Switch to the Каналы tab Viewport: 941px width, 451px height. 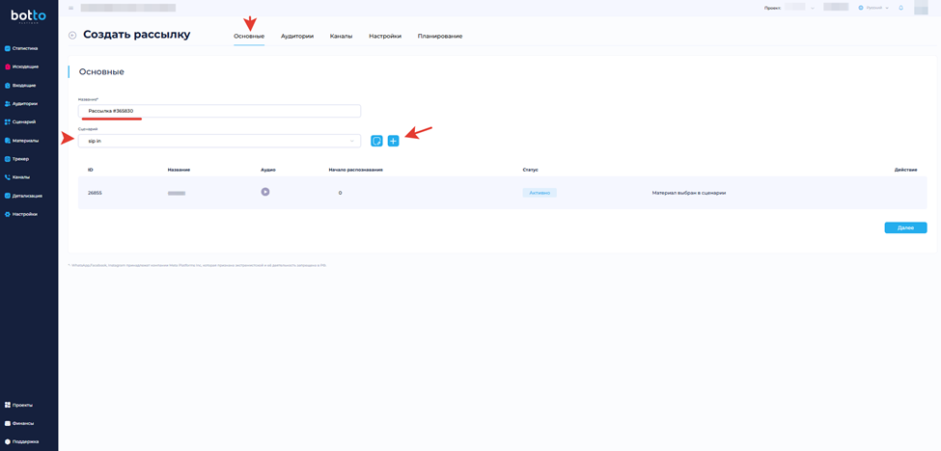click(x=341, y=36)
